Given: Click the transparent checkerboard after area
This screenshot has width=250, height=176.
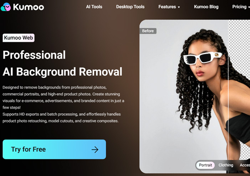Looking at the screenshot, I should tap(239, 48).
